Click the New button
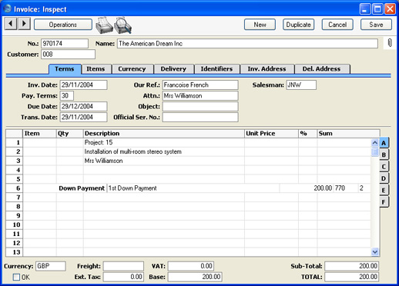 [260, 25]
